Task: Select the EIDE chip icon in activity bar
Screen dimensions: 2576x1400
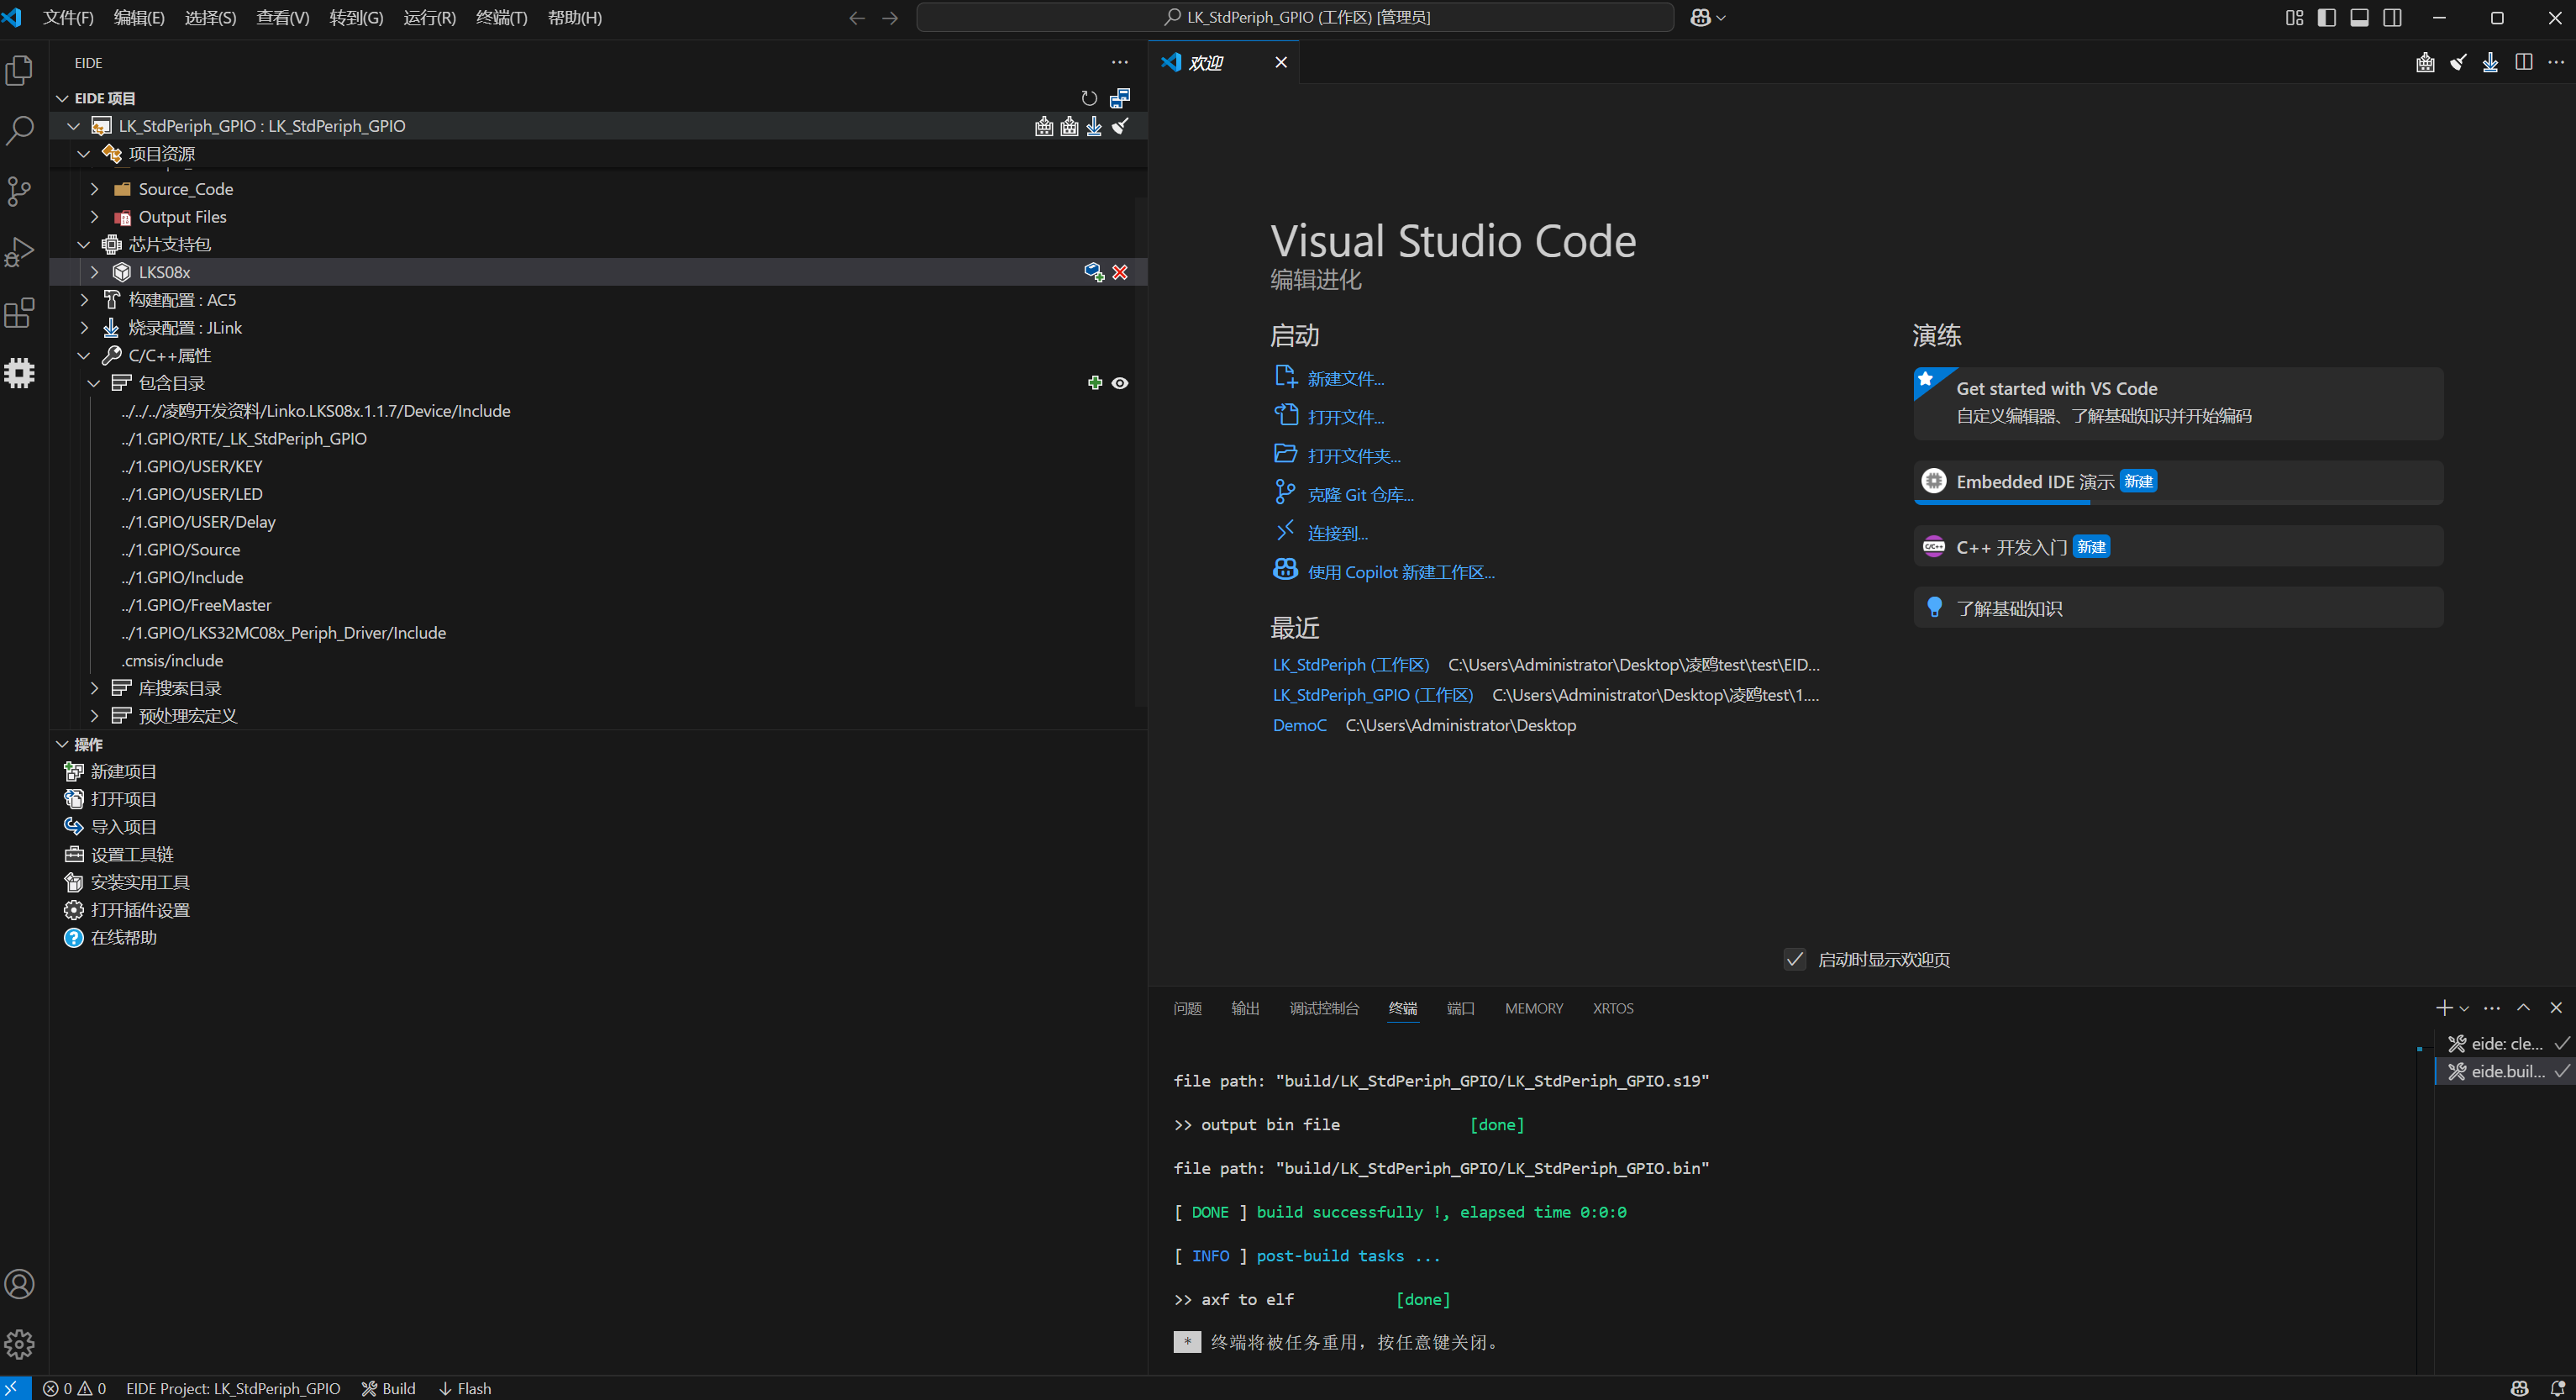Action: [x=20, y=373]
